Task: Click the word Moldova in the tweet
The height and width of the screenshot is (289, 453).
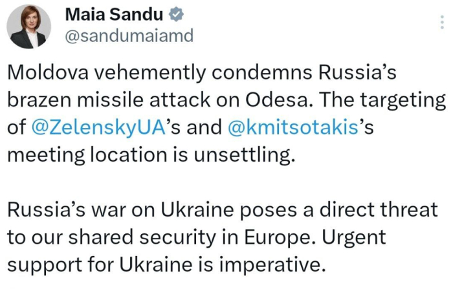Action: [x=48, y=72]
